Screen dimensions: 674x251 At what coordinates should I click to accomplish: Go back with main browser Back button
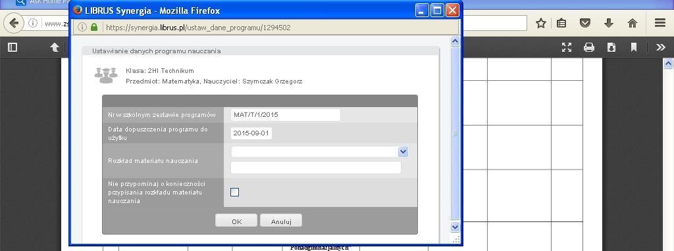[x=14, y=23]
